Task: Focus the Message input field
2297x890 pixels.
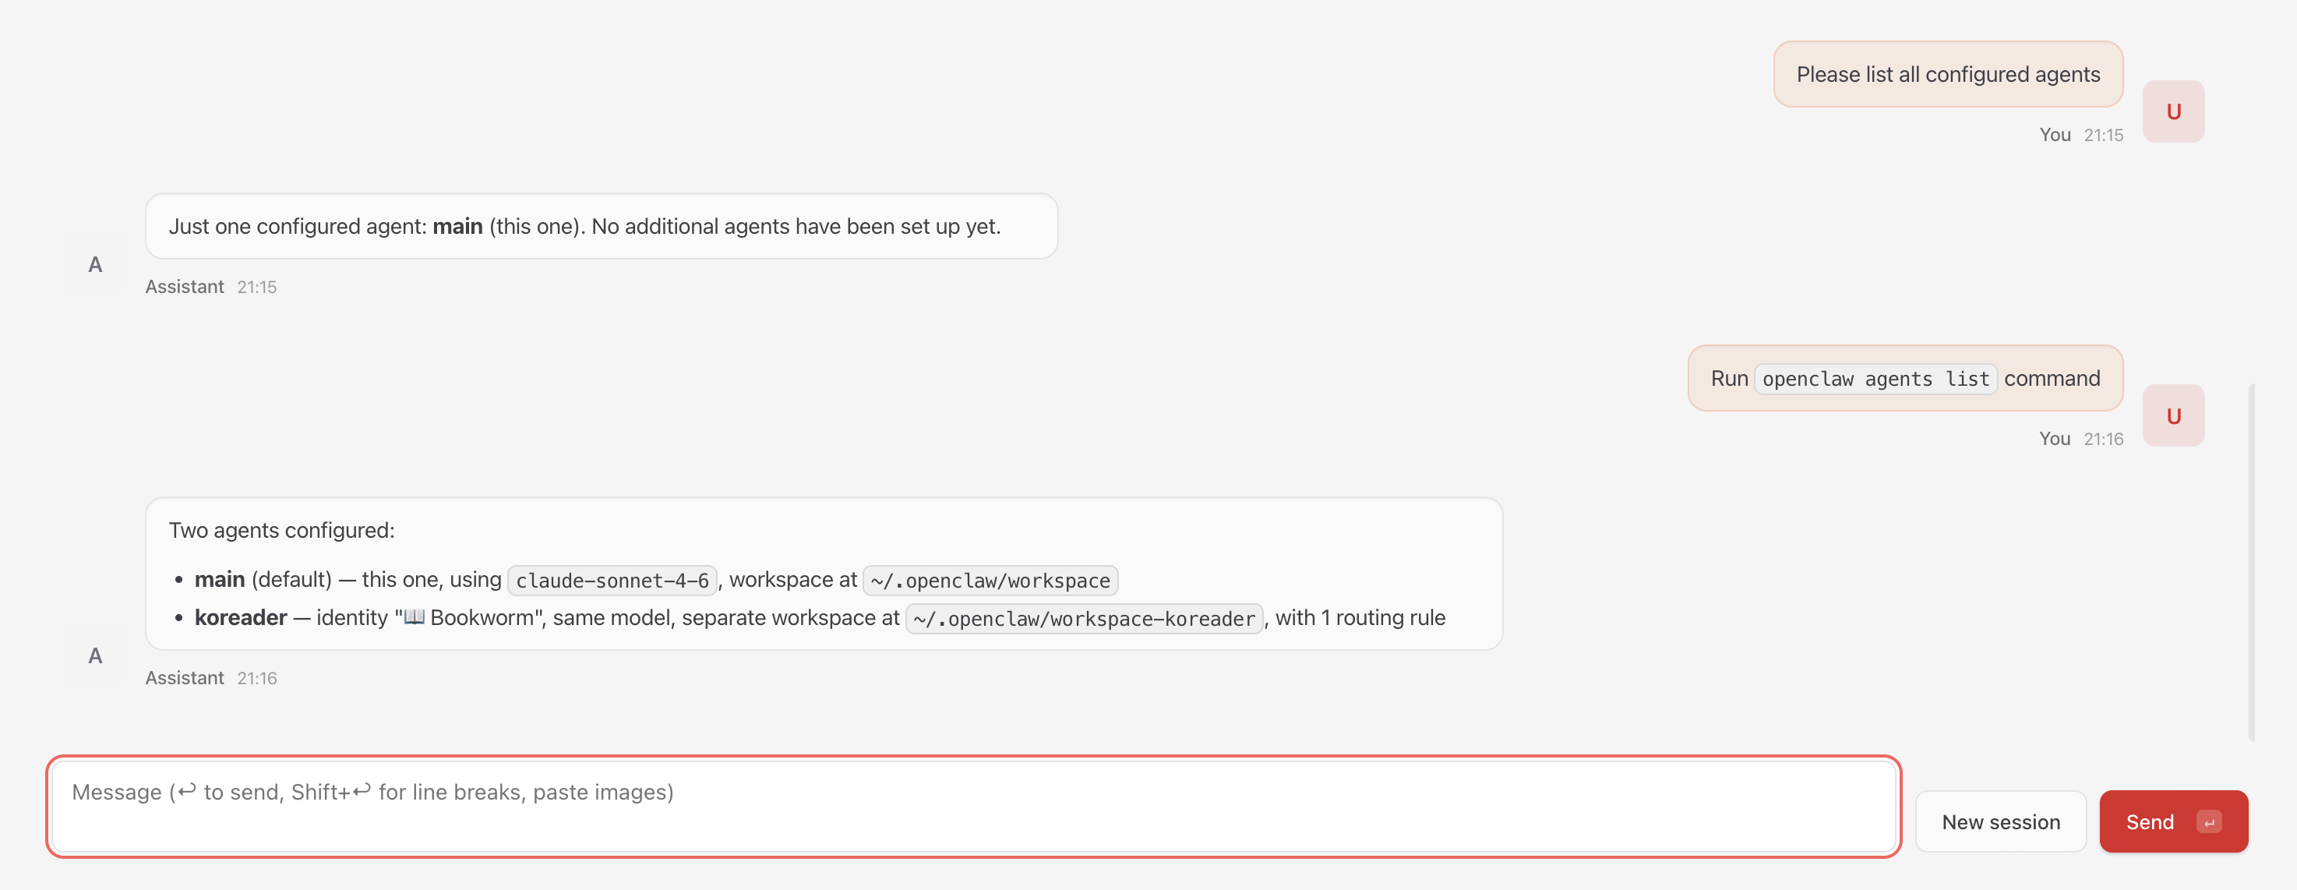Action: tap(972, 806)
